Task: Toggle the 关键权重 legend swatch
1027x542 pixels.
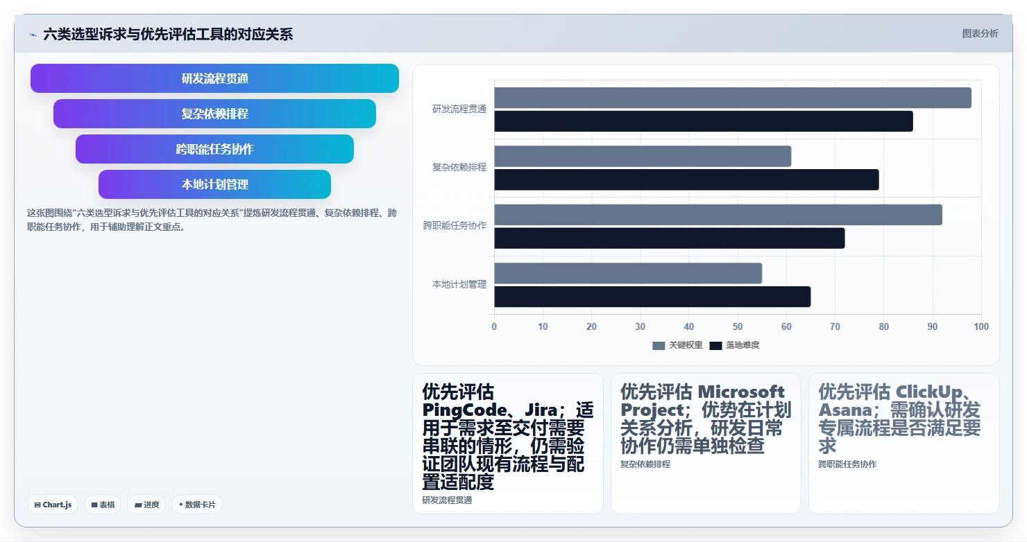Action: click(x=659, y=345)
